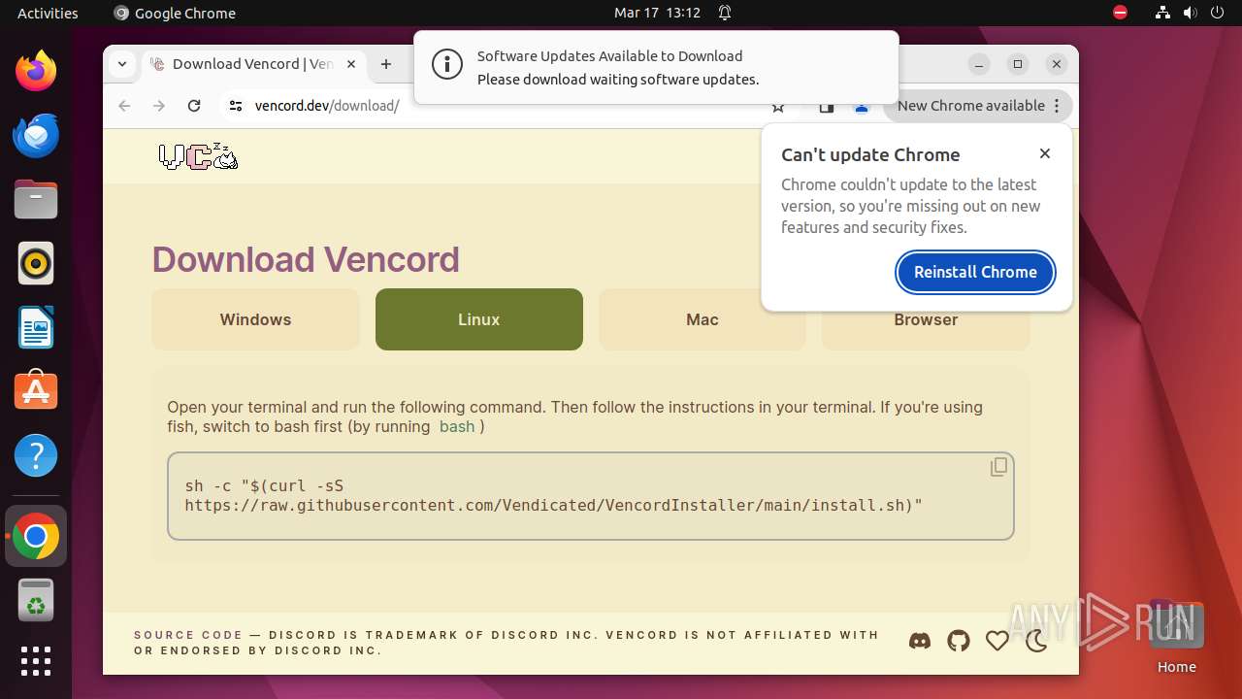The height and width of the screenshot is (699, 1242).
Task: Click the Vencord VC logo
Action: 198,156
